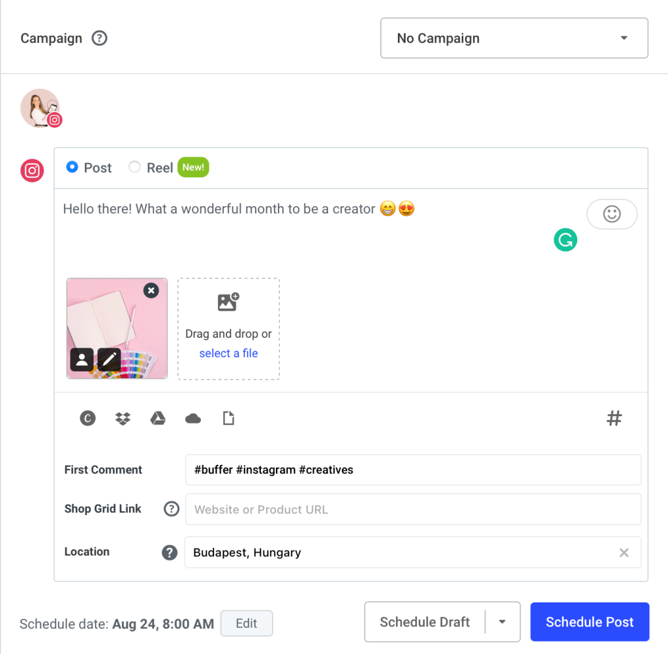Edit the schedule date
Image resolution: width=668 pixels, height=654 pixels.
(x=247, y=623)
